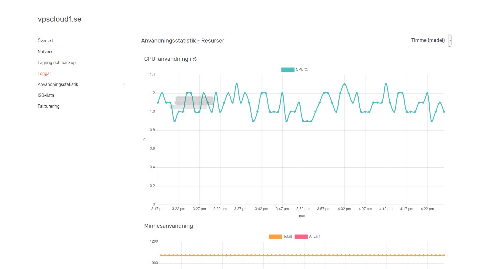Toggle the CPU % legend swatch
The height and width of the screenshot is (269, 488).
(x=288, y=70)
